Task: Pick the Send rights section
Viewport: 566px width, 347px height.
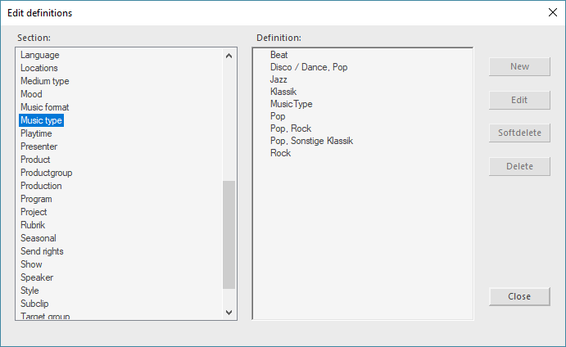Action: [x=42, y=251]
